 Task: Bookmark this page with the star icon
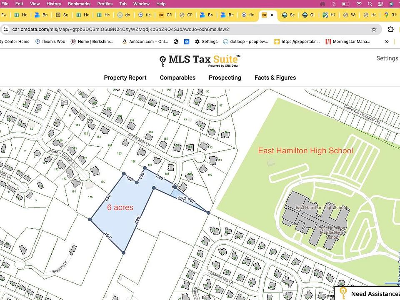374,29
